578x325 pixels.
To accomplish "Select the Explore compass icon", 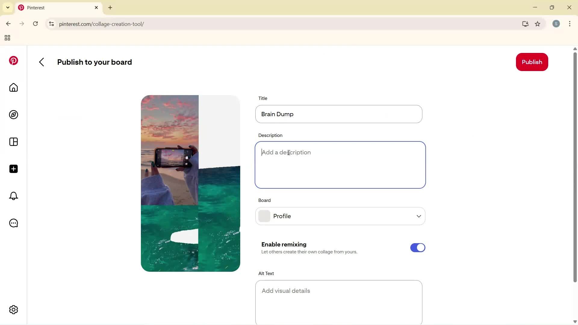I will click(x=13, y=115).
